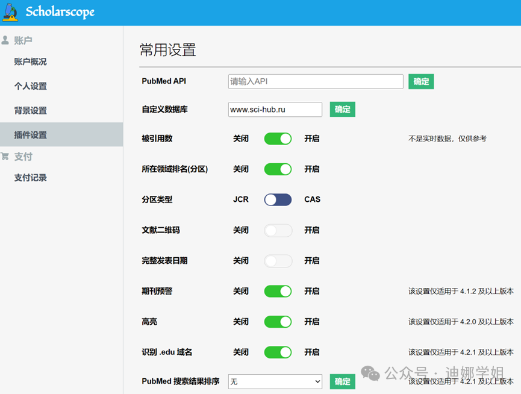This screenshot has width=521, height=394.
Task: Enable the 完整发表日期 full date toggle
Action: (x=277, y=260)
